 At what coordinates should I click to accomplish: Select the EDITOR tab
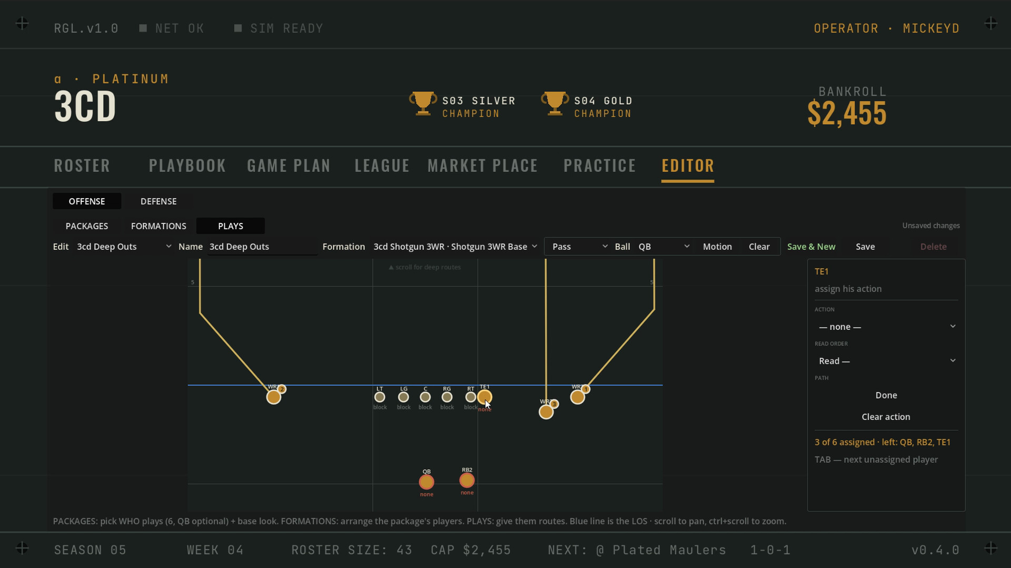pos(688,166)
